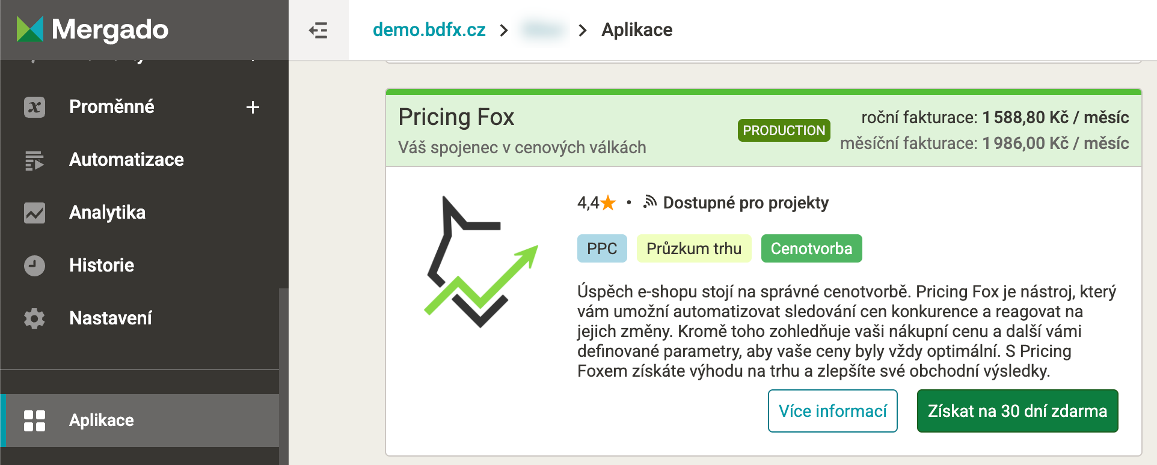Select the PPC category tag
1157x465 pixels.
point(602,249)
